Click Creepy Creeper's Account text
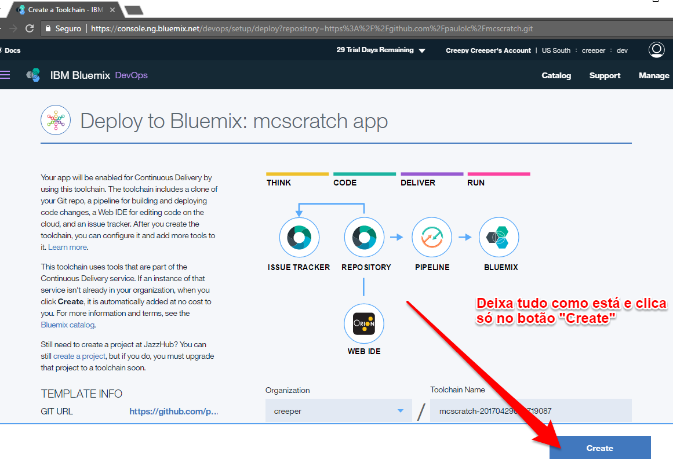This screenshot has width=673, height=466. pyautogui.click(x=488, y=50)
